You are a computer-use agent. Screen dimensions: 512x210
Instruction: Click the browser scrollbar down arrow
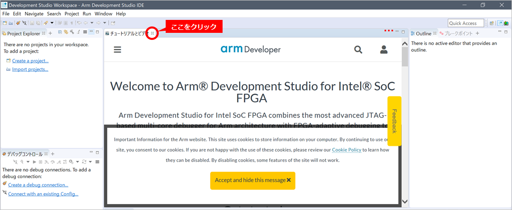point(405,201)
